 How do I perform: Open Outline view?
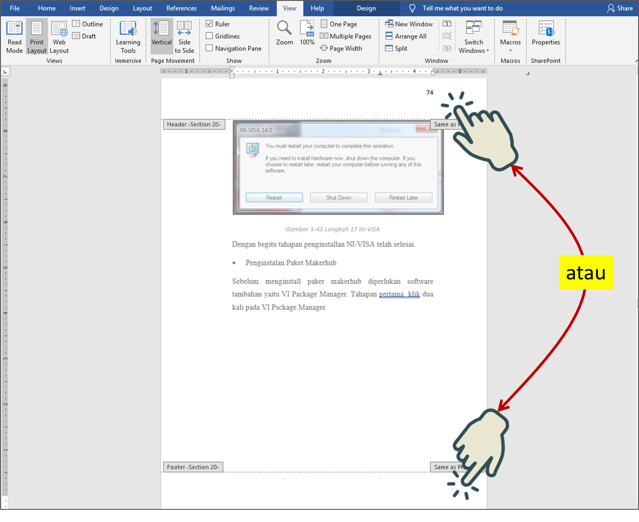[88, 24]
